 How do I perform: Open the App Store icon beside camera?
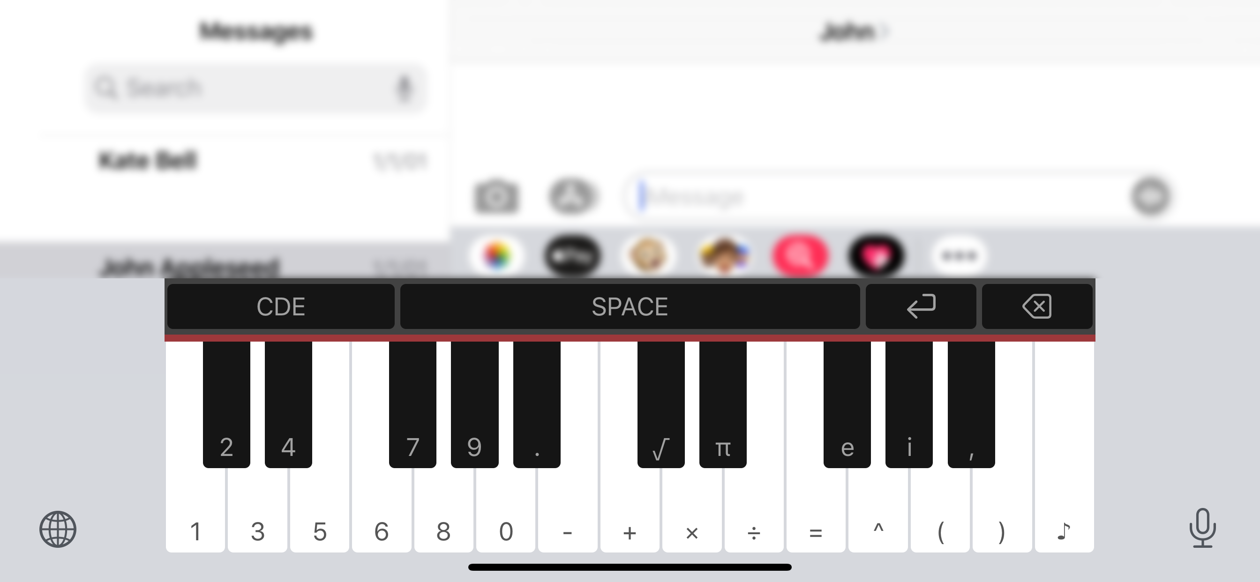pyautogui.click(x=572, y=197)
